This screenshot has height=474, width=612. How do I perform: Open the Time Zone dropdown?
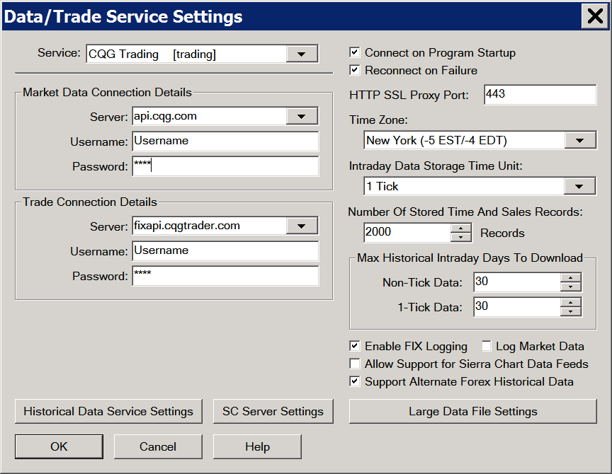(579, 140)
